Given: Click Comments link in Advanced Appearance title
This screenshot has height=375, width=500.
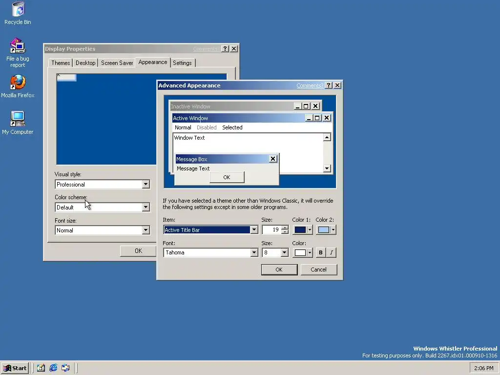Looking at the screenshot, I should tap(309, 85).
